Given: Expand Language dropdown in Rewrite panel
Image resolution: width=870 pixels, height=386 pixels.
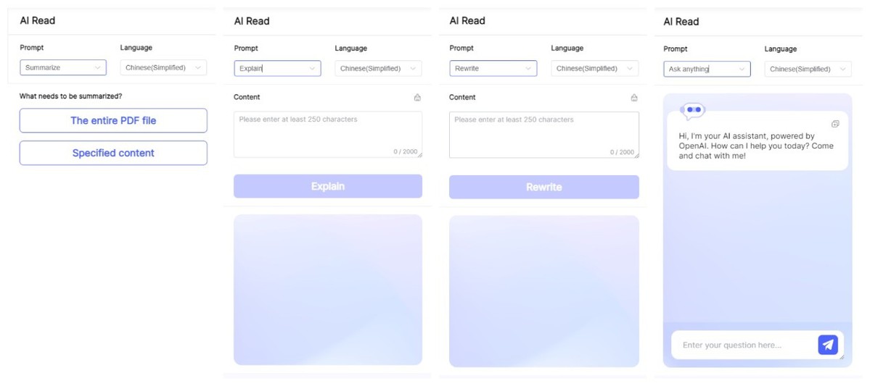Looking at the screenshot, I should click(594, 69).
